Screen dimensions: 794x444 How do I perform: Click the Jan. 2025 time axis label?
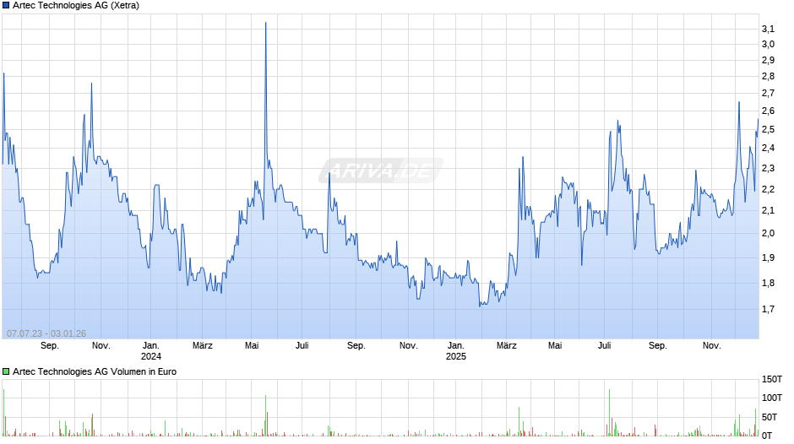point(456,351)
